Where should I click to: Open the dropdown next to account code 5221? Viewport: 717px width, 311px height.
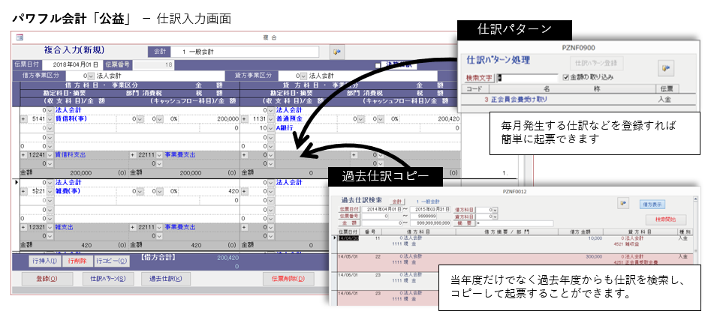pyautogui.click(x=50, y=191)
